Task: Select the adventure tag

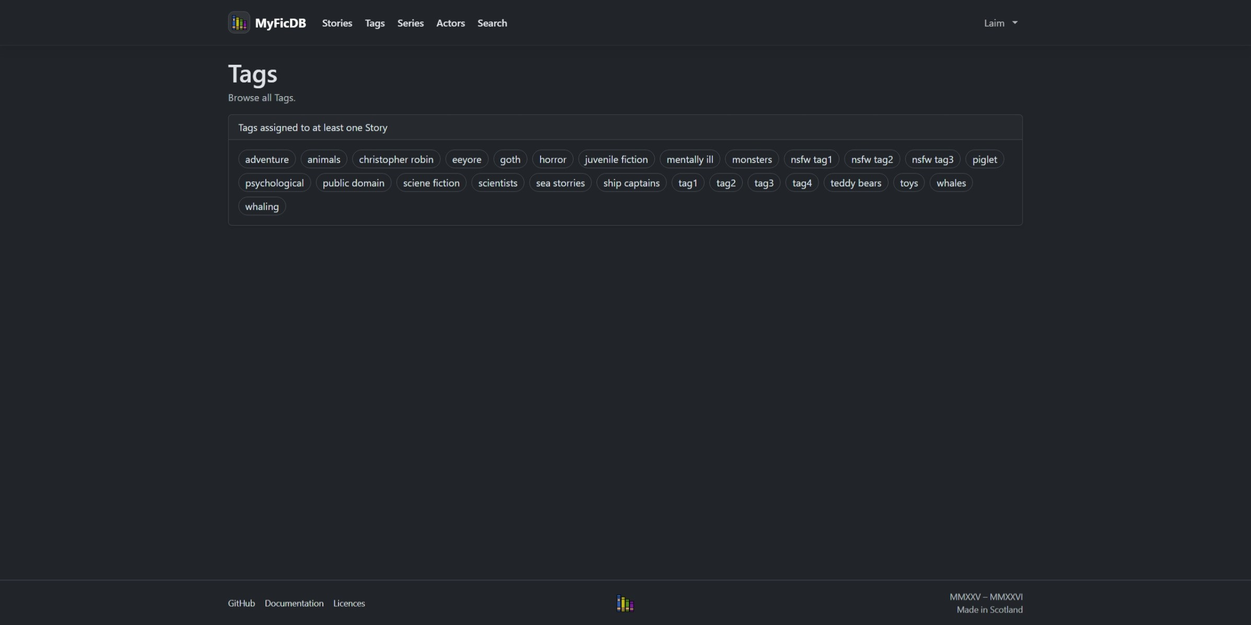Action: (x=266, y=159)
